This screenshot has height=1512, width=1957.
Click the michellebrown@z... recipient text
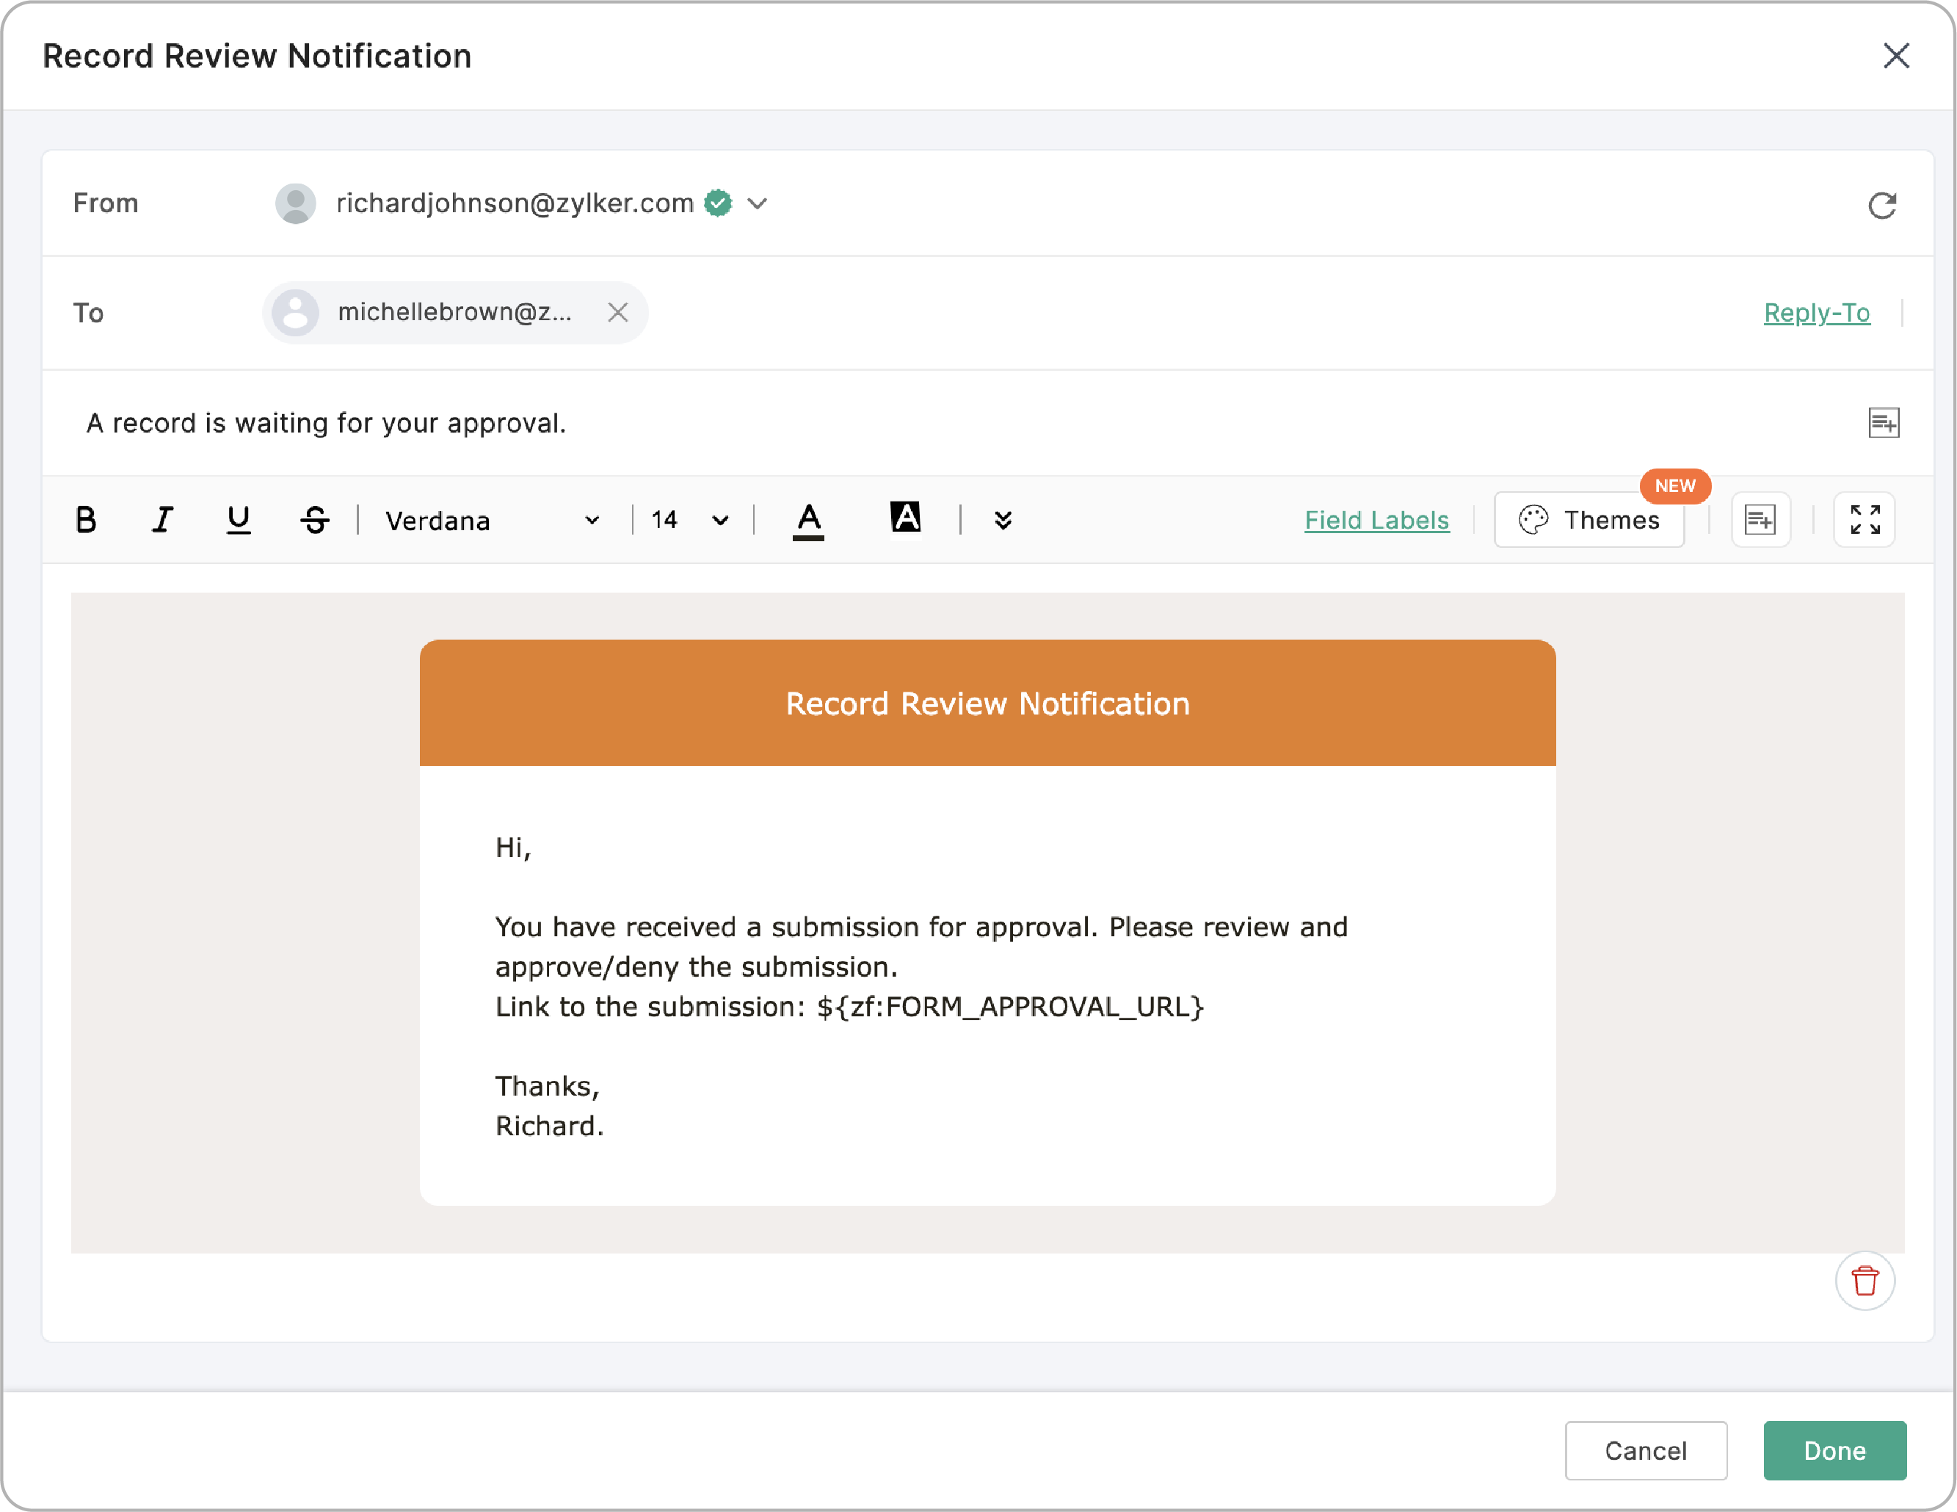[x=454, y=312]
